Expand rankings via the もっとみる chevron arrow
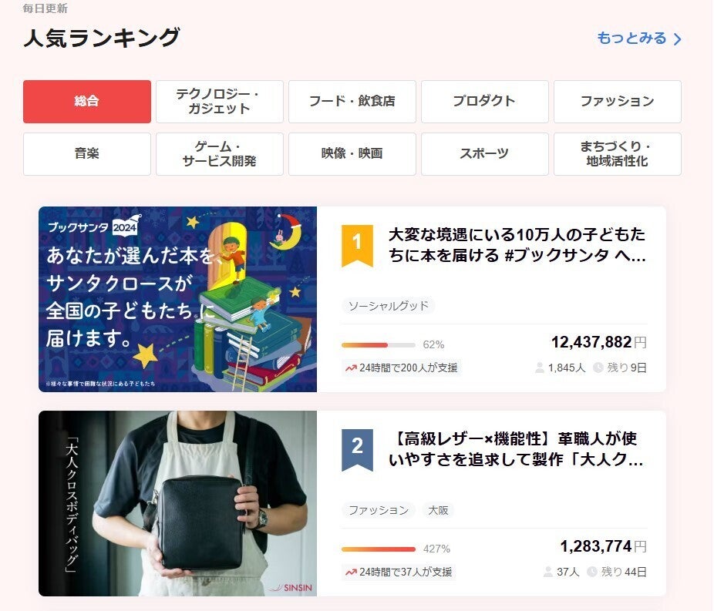Viewport: 714px width, 611px height. coord(678,39)
